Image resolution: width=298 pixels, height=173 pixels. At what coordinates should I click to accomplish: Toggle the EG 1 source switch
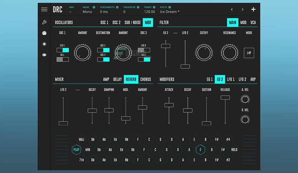(63, 59)
